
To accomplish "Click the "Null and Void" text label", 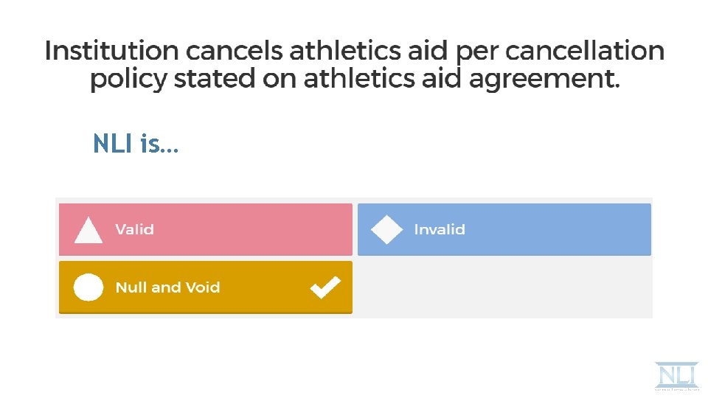I will 167,287.
